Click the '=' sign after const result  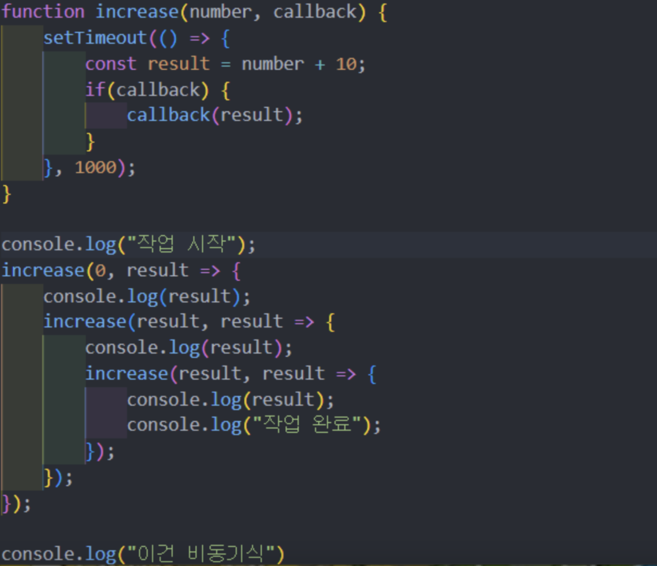tap(226, 64)
